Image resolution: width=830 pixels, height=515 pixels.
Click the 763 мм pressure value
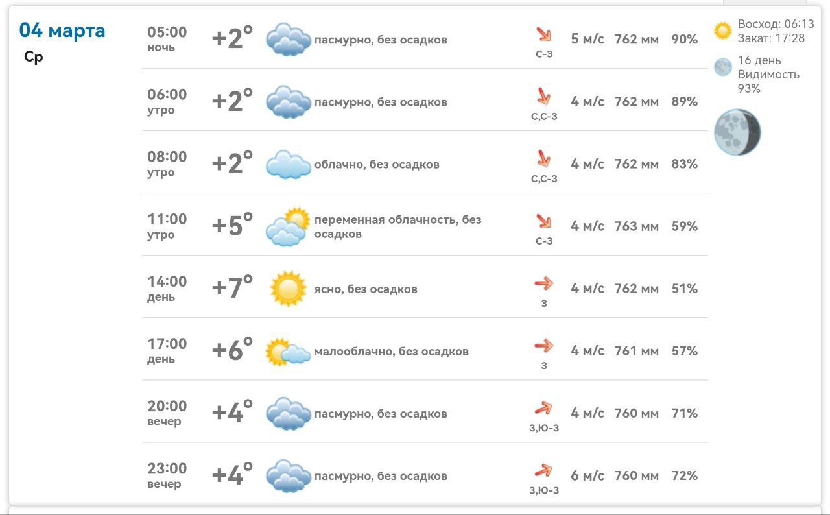[x=636, y=226]
